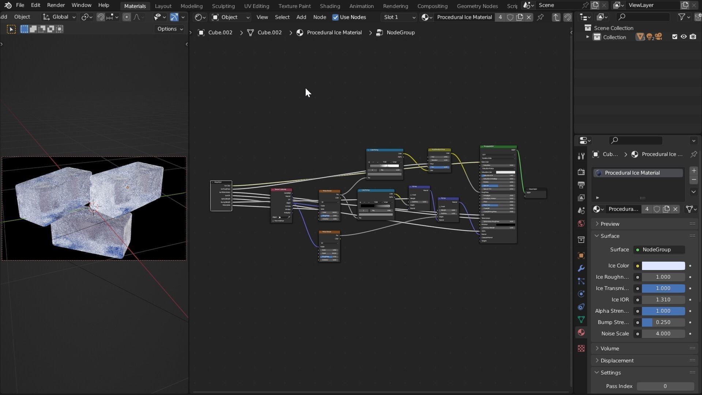
Task: Switch to the UV Editing workspace tab
Action: [256, 6]
